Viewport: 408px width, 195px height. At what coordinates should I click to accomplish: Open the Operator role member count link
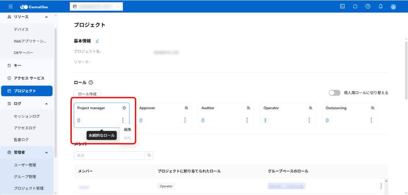[265, 120]
